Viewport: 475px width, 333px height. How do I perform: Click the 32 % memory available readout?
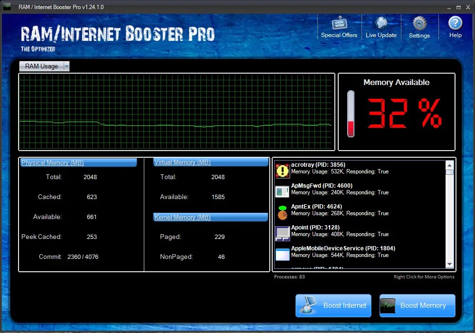404,113
